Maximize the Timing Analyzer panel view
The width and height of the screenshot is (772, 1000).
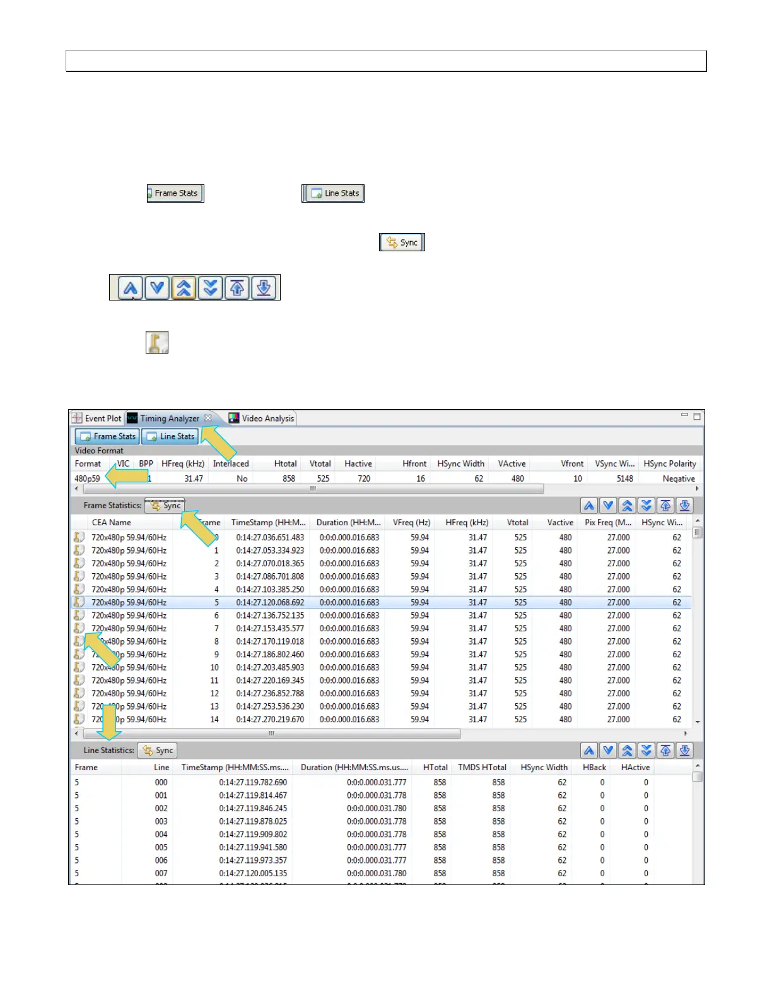697,417
